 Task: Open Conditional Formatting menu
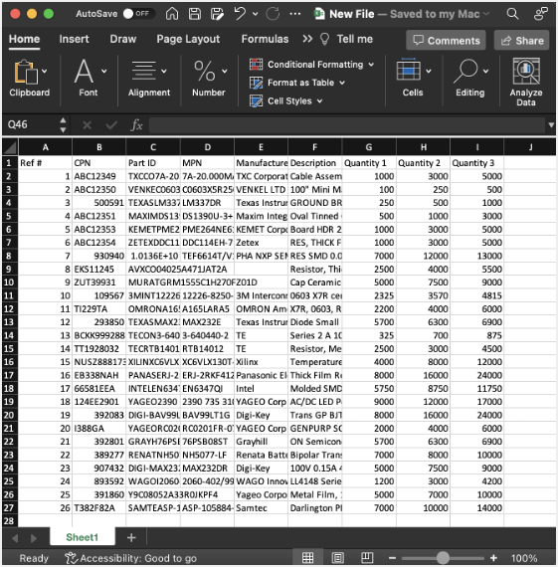[x=311, y=65]
